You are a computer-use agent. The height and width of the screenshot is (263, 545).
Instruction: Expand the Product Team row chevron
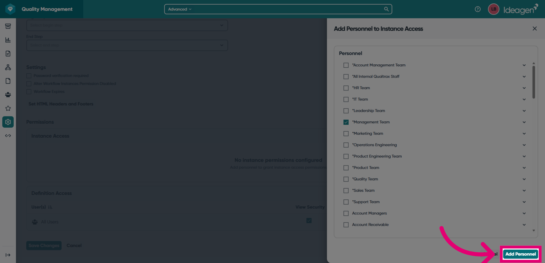[x=524, y=168]
